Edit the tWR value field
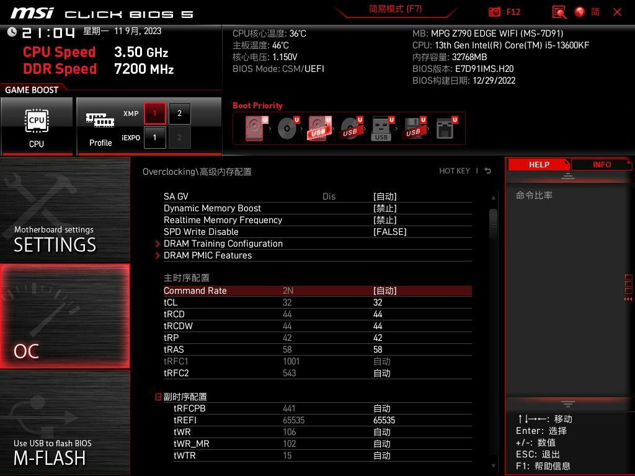 pyautogui.click(x=381, y=432)
